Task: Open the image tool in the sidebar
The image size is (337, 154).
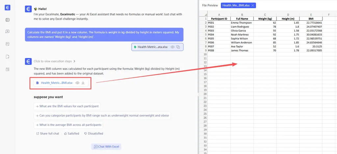Action: [7, 44]
